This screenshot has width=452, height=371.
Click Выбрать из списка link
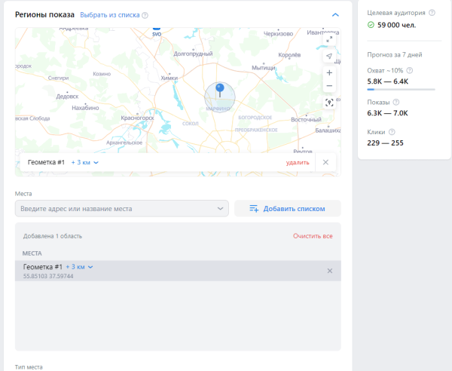click(x=109, y=15)
